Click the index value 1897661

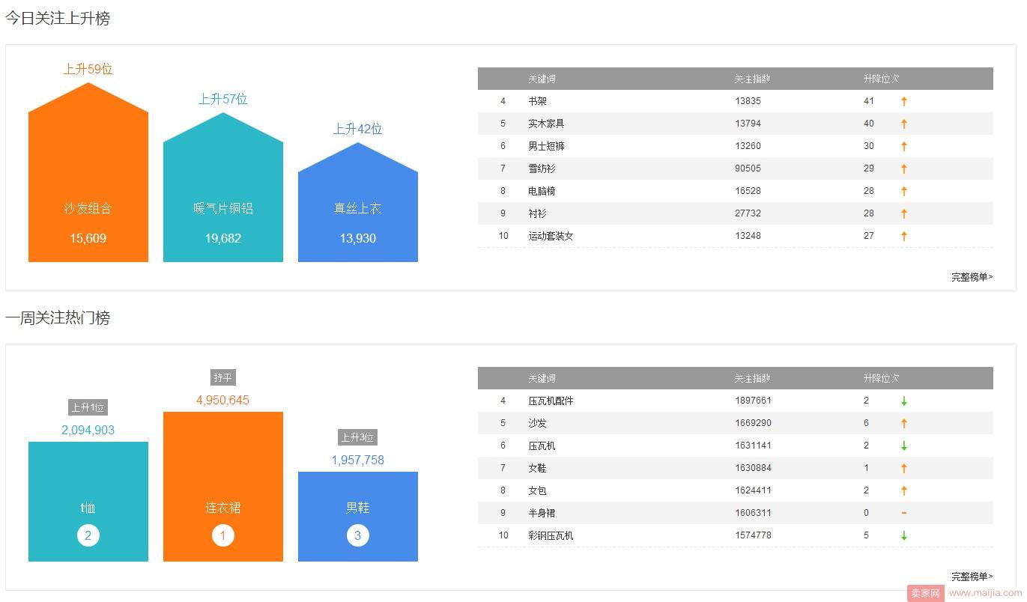point(753,401)
